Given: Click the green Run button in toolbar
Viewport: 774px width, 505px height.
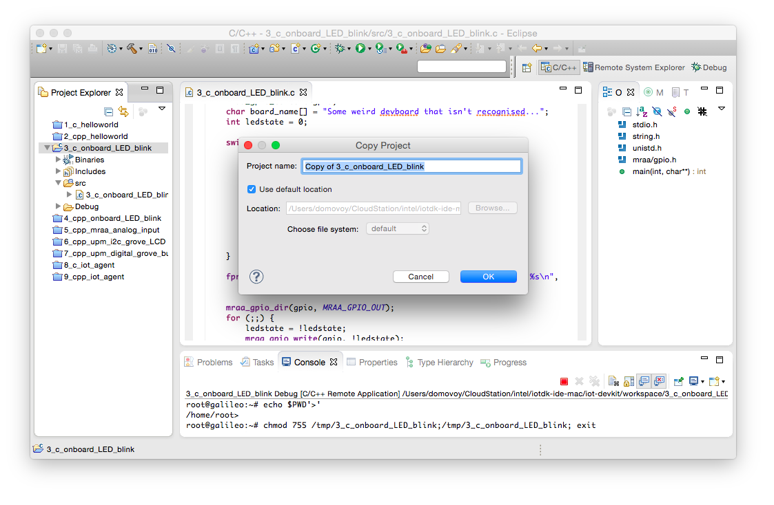Looking at the screenshot, I should click(x=360, y=48).
